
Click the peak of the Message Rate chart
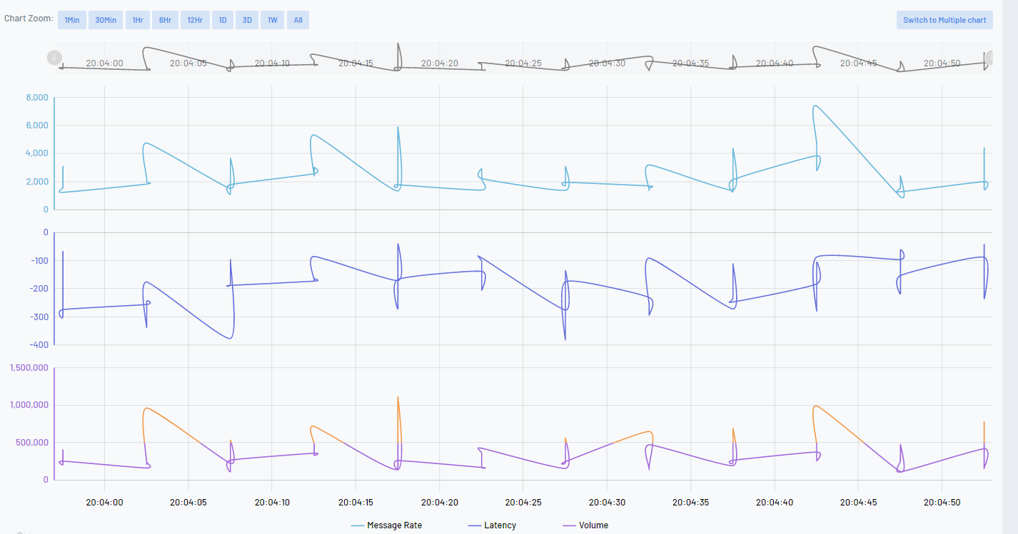click(815, 107)
